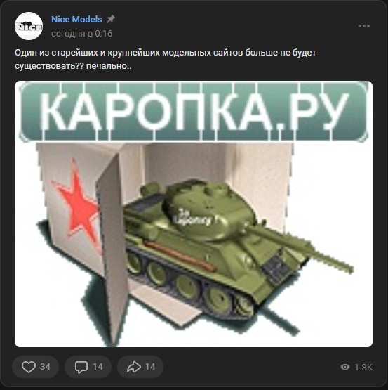
Task: Click the share count 14
Action: click(150, 367)
